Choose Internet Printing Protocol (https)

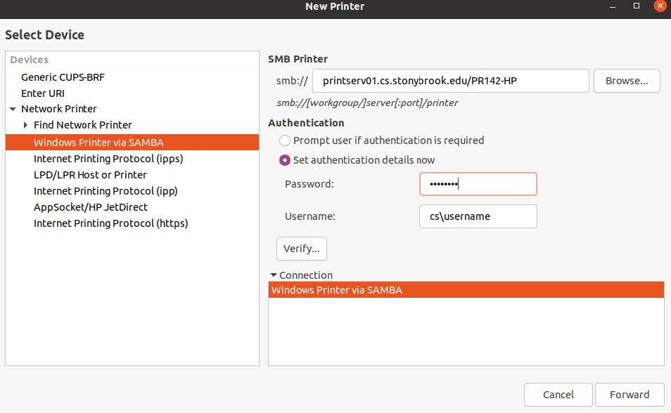(x=110, y=223)
